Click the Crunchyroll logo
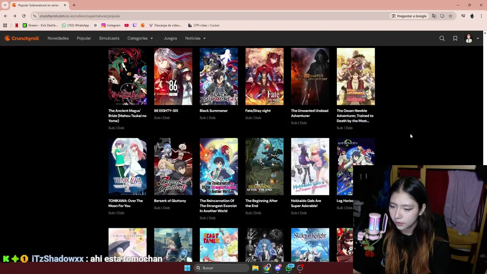 (22, 38)
